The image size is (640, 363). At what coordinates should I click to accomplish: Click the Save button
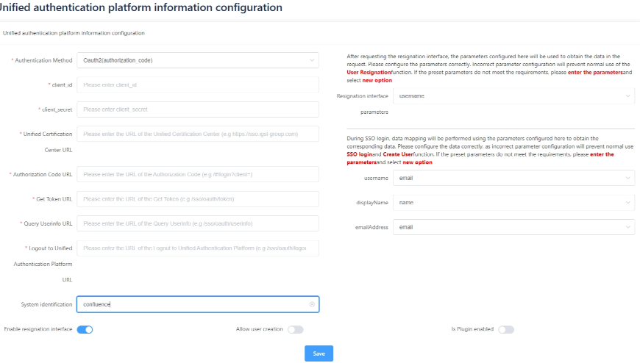tap(319, 353)
